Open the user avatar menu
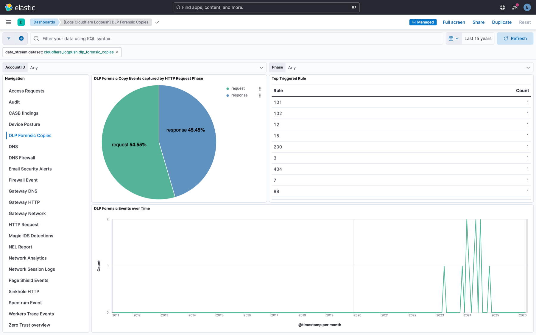This screenshot has height=335, width=536. (527, 7)
